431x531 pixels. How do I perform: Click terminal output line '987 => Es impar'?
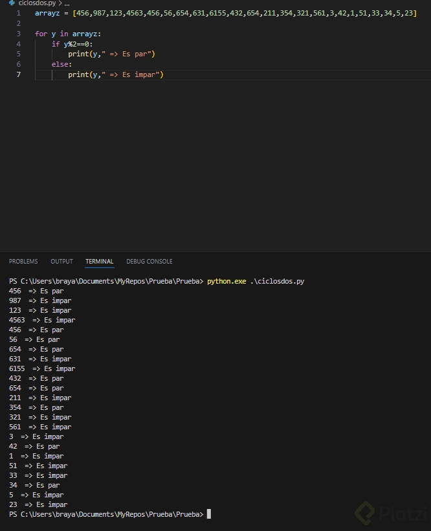pyautogui.click(x=40, y=300)
